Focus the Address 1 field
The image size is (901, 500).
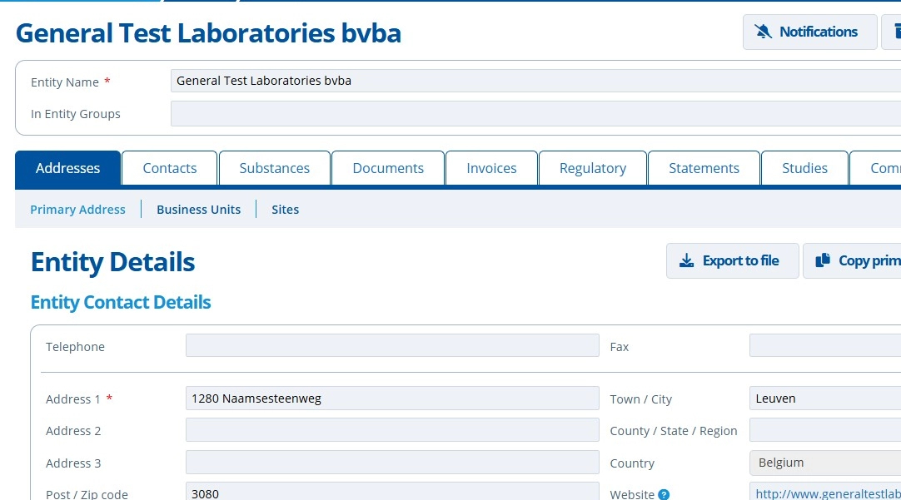coord(391,399)
